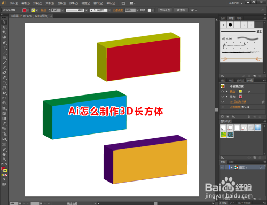This screenshot has height=205, width=267.
Task: Select the Selection tool (black arrow)
Action: point(4,22)
